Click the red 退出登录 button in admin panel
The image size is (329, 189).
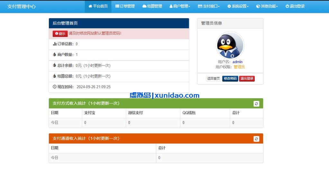click(247, 78)
